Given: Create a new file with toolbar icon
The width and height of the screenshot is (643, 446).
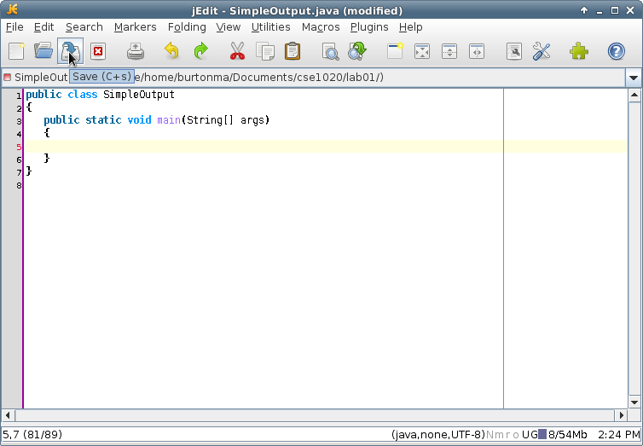Looking at the screenshot, I should click(x=16, y=51).
